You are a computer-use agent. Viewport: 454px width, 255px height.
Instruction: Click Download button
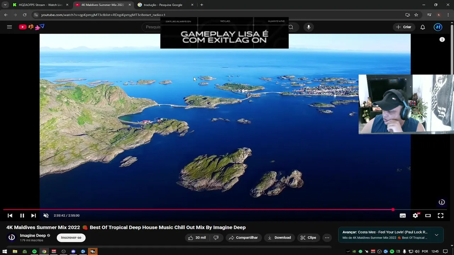pyautogui.click(x=279, y=238)
